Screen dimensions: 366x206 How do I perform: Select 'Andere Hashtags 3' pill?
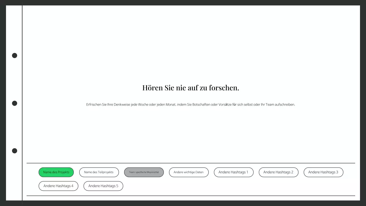[323, 172]
